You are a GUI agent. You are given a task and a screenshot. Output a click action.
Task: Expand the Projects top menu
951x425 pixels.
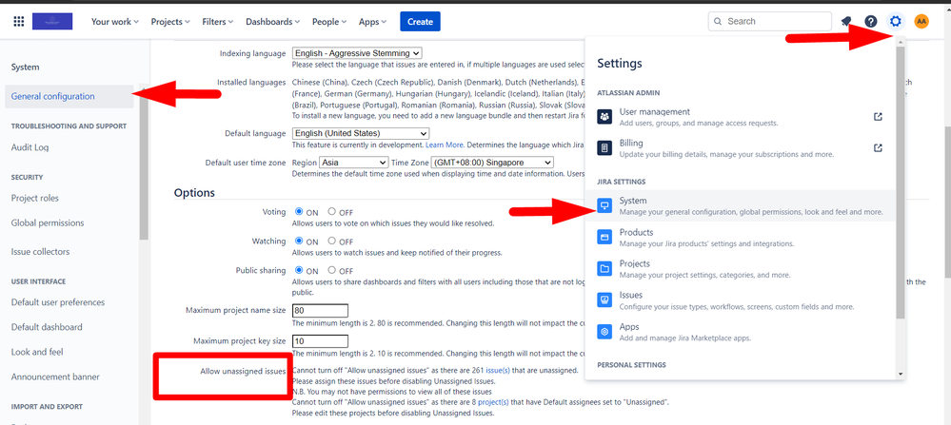point(170,21)
